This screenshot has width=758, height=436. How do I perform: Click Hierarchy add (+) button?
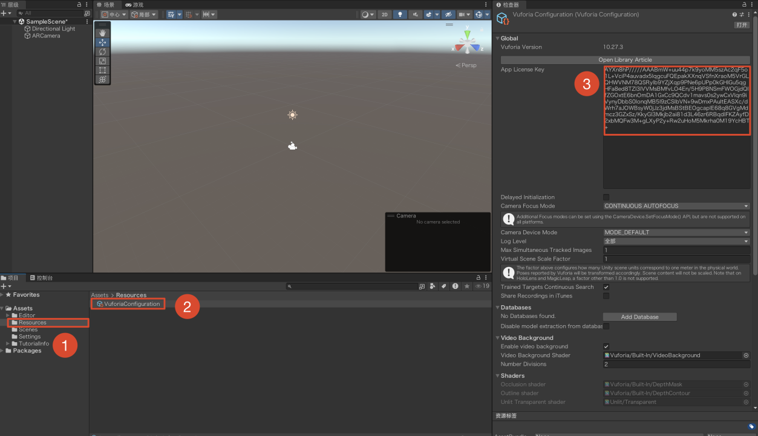4,13
